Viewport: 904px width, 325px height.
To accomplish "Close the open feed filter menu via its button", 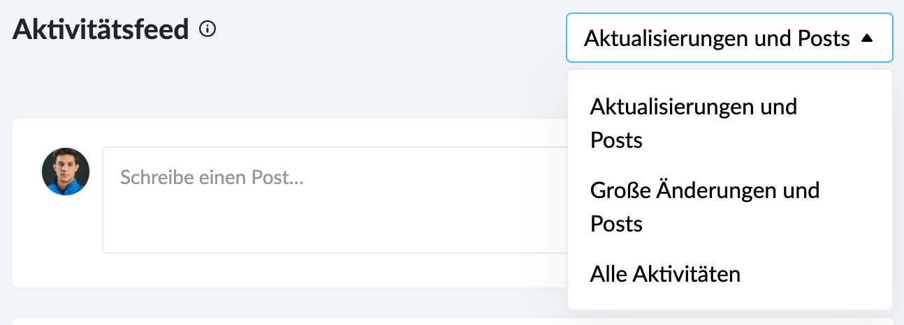I will click(x=729, y=38).
